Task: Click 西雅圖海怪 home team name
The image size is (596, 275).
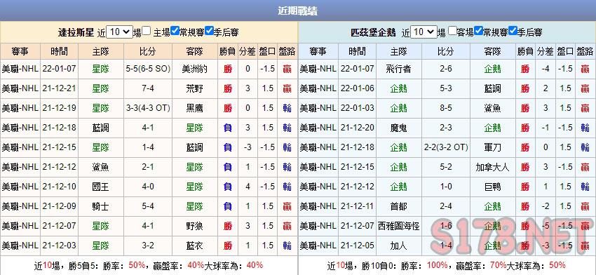Action: tap(399, 227)
